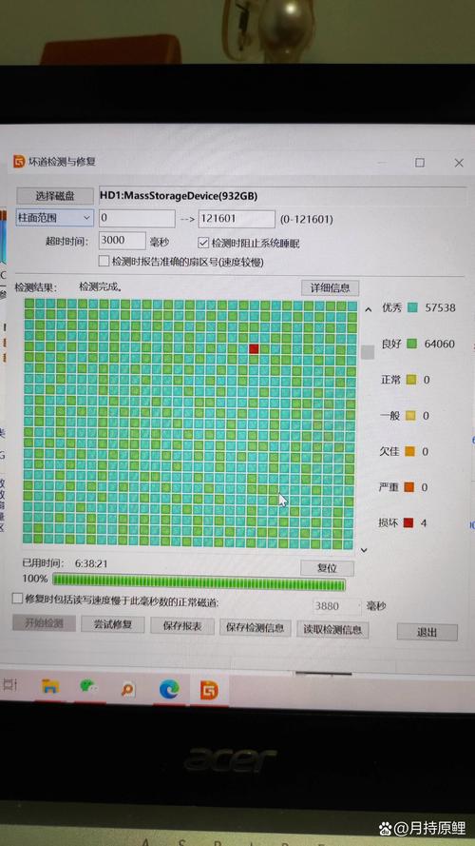Image resolution: width=475 pixels, height=846 pixels.
Task: Click the 退出 exit button
Action: click(427, 632)
